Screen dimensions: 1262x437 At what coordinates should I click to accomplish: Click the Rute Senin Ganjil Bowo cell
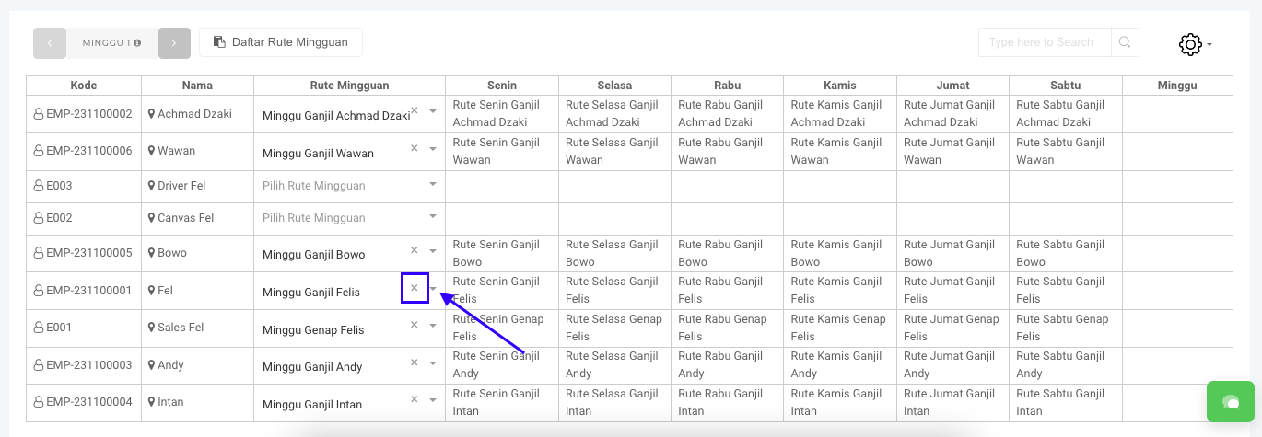coord(497,253)
